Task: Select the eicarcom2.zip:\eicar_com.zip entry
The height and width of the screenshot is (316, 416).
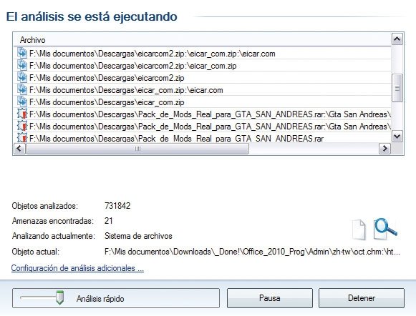Action: [203, 66]
